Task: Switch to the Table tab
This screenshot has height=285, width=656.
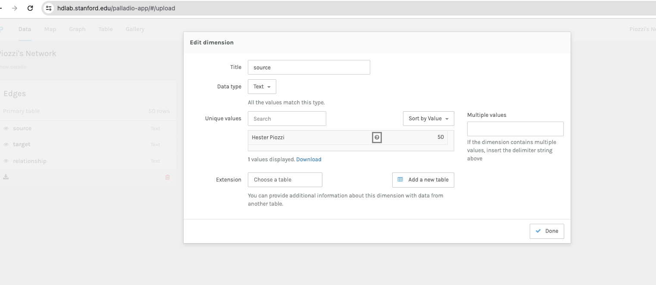Action: (x=106, y=29)
